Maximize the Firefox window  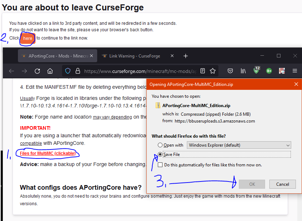pyautogui.click(x=278, y=56)
